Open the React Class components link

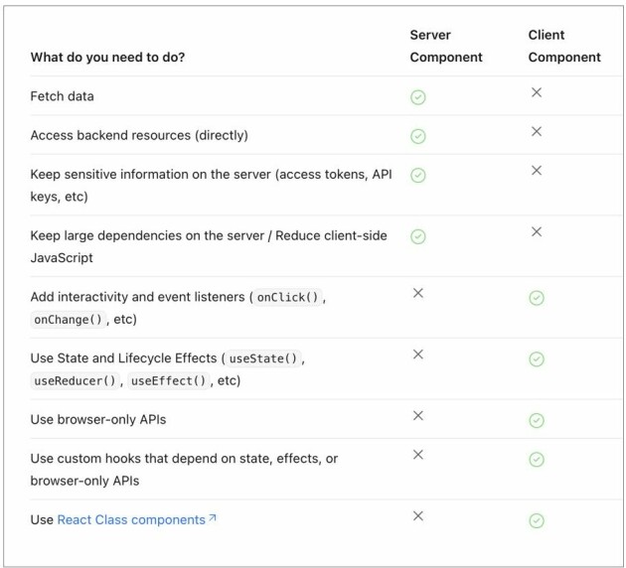coord(131,519)
